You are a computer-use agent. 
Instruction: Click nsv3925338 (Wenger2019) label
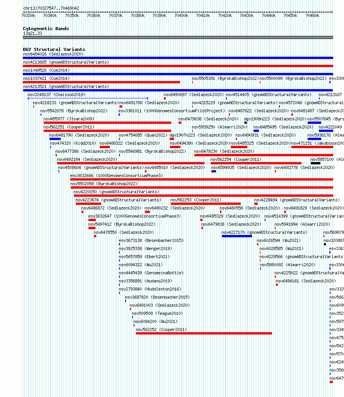pos(145,248)
